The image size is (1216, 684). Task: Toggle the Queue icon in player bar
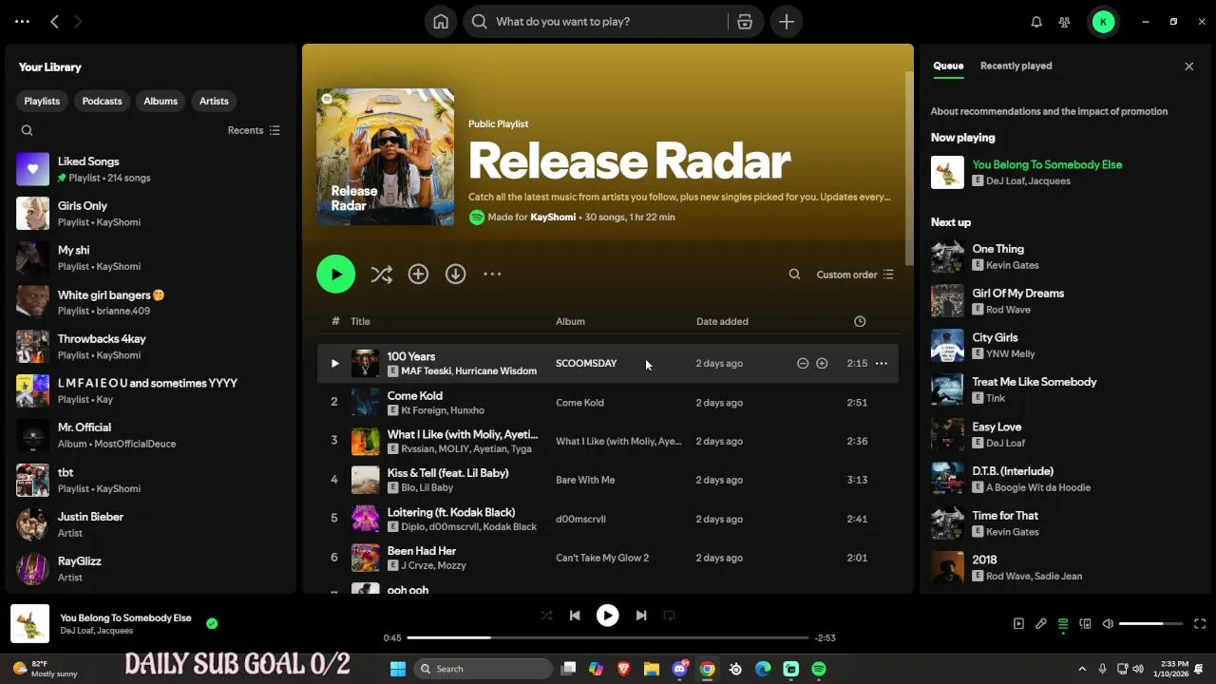tap(1063, 624)
